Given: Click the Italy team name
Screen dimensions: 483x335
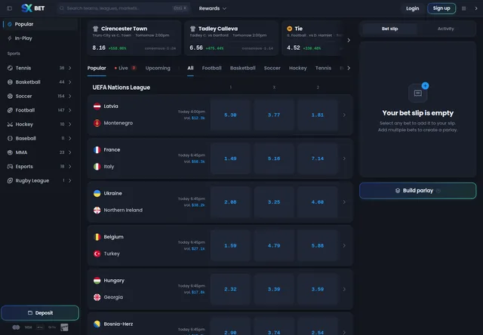Looking at the screenshot, I should (x=109, y=167).
